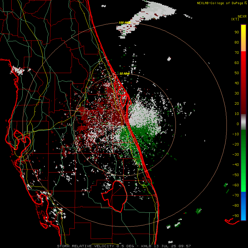Select the gray zero-velocity segment of color scale
The width and height of the screenshot is (248, 248).
(243, 122)
